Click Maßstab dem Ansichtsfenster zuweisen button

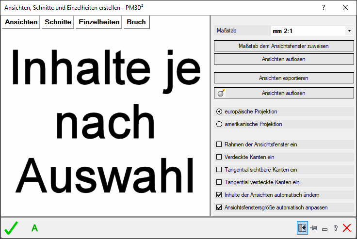click(284, 46)
